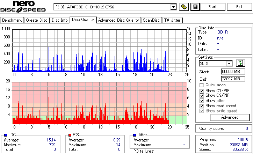Click the red BIS legend square
This screenshot has height=154, width=253.
point(70,135)
